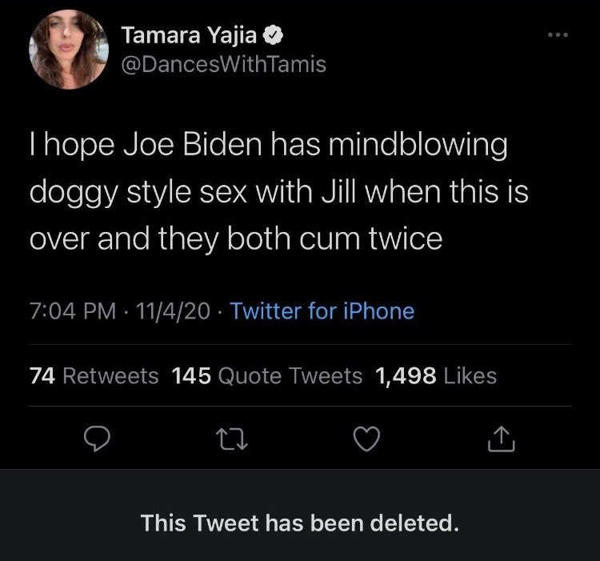Like the tweet with the heart icon

click(x=367, y=438)
